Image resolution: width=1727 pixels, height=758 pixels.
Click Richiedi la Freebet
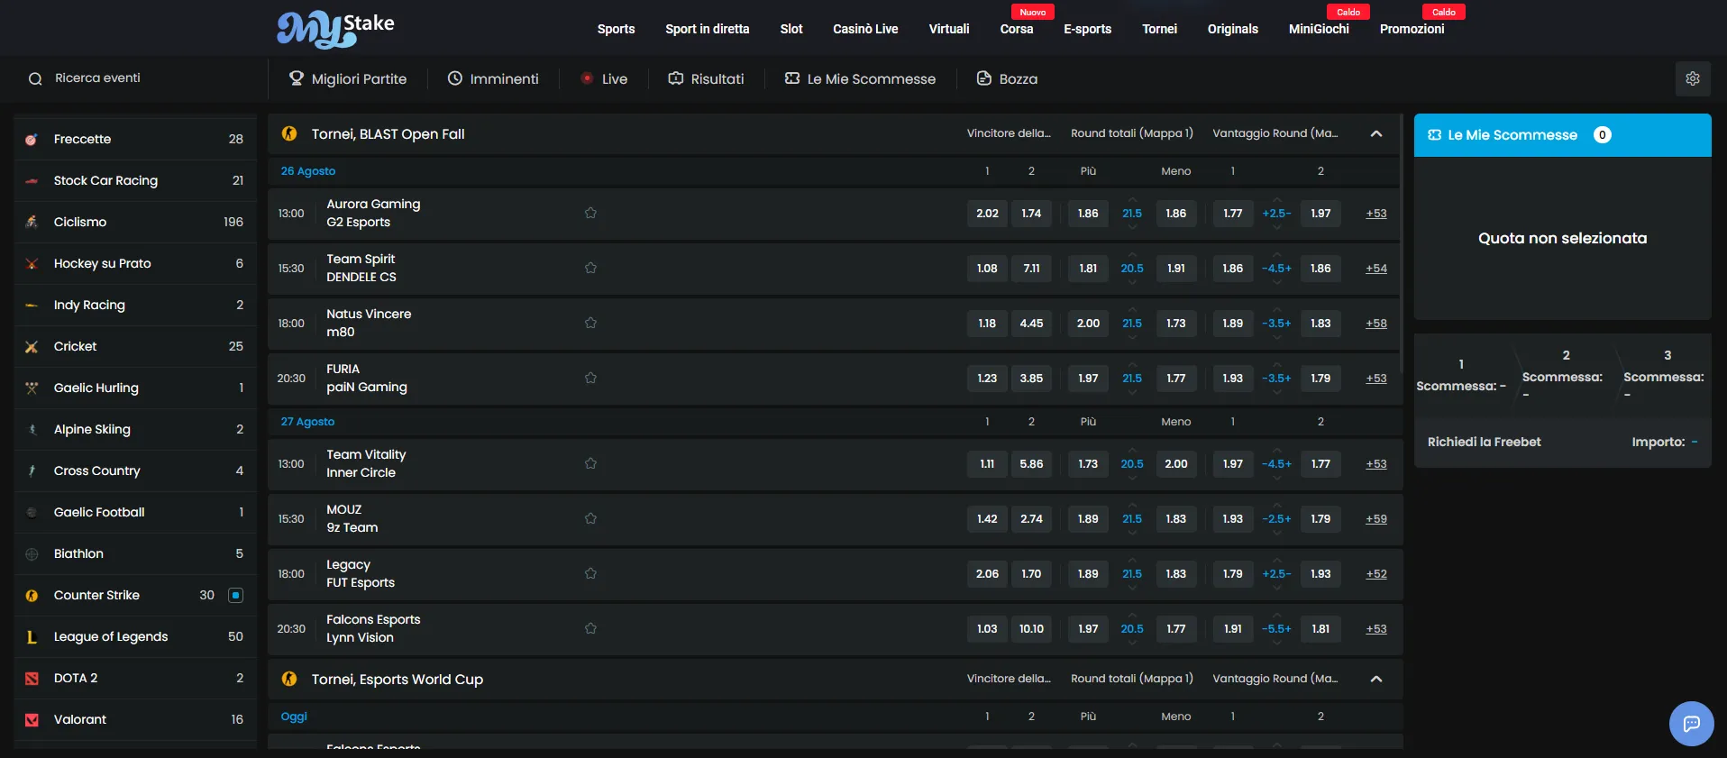(x=1484, y=442)
